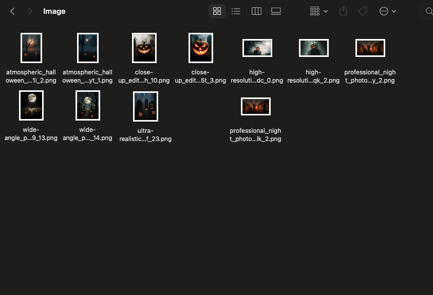The image size is (433, 295).
Task: Open the More Actions ellipsis menu
Action: (x=387, y=11)
